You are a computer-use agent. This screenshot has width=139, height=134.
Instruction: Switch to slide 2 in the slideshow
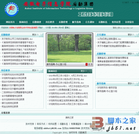[89, 64]
